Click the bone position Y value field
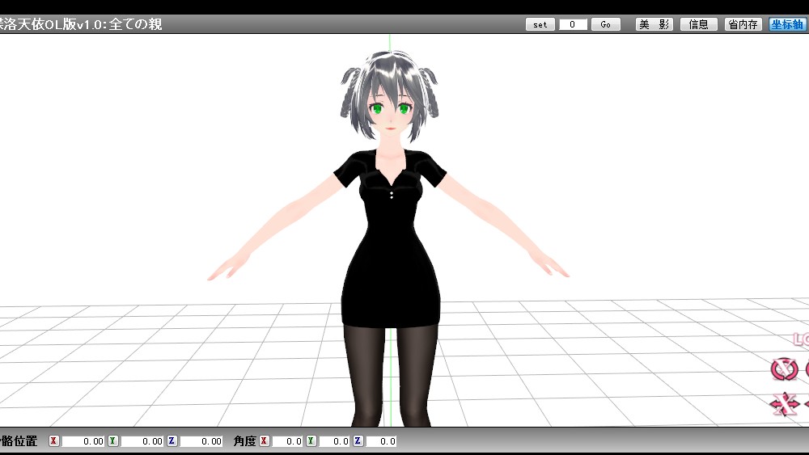This screenshot has width=809, height=455. click(142, 441)
